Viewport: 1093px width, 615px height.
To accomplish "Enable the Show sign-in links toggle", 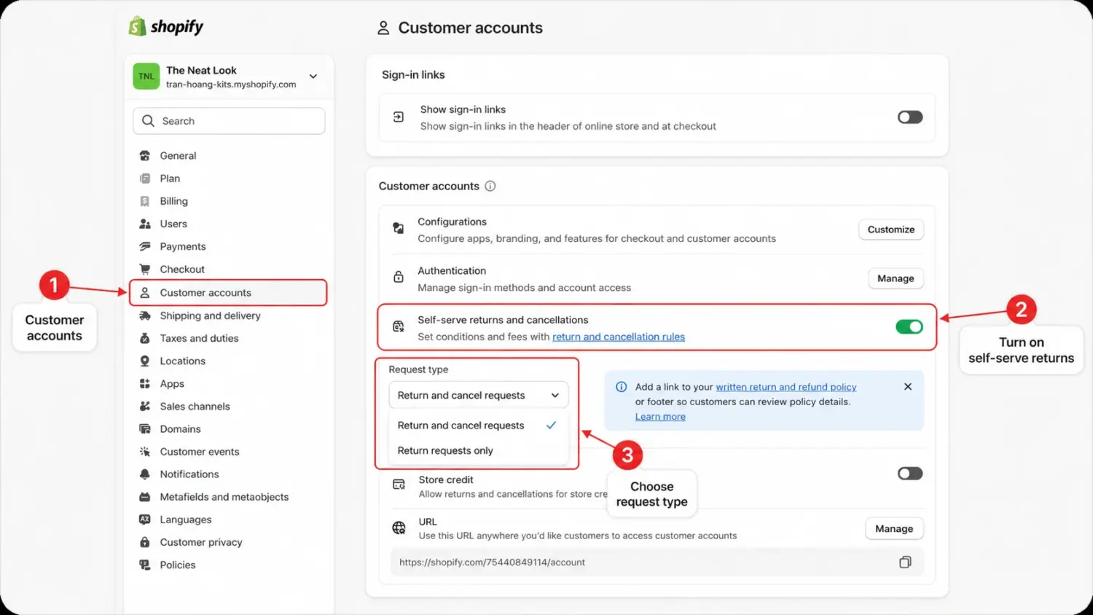I will point(910,117).
